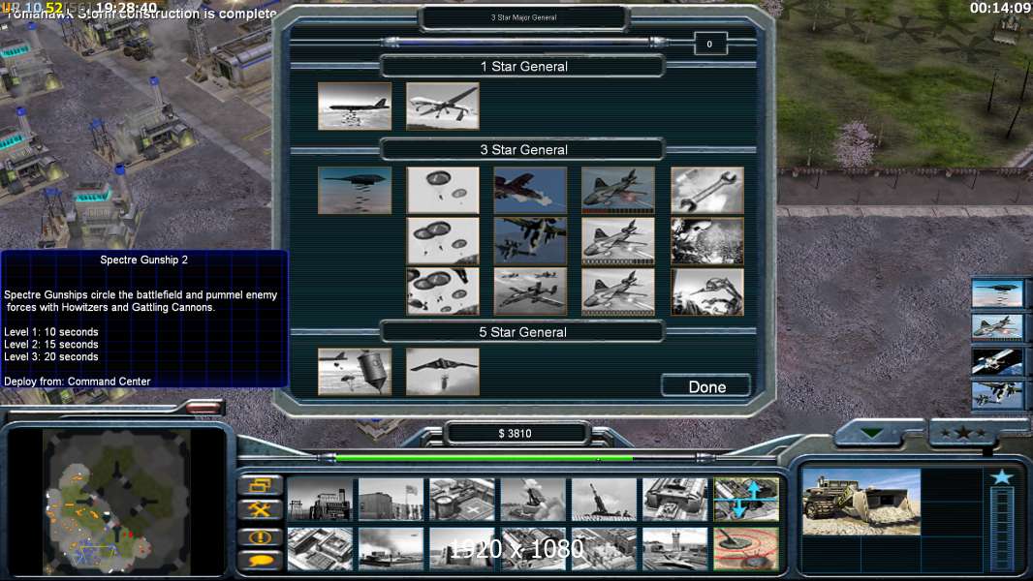Build the third structure in second build row

click(462, 548)
